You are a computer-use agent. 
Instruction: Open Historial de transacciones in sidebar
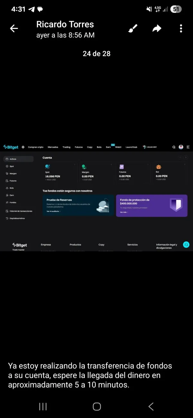click(x=19, y=211)
